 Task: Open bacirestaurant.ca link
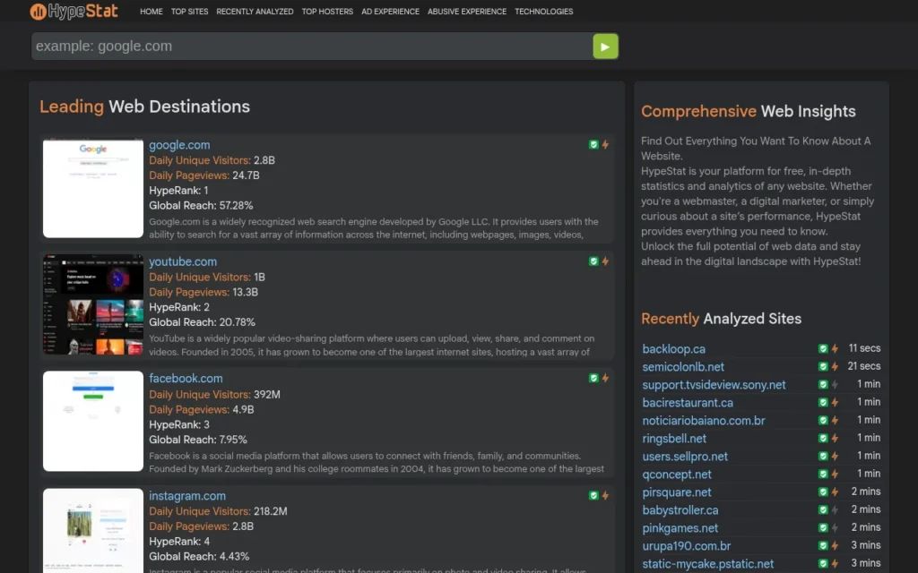(688, 403)
